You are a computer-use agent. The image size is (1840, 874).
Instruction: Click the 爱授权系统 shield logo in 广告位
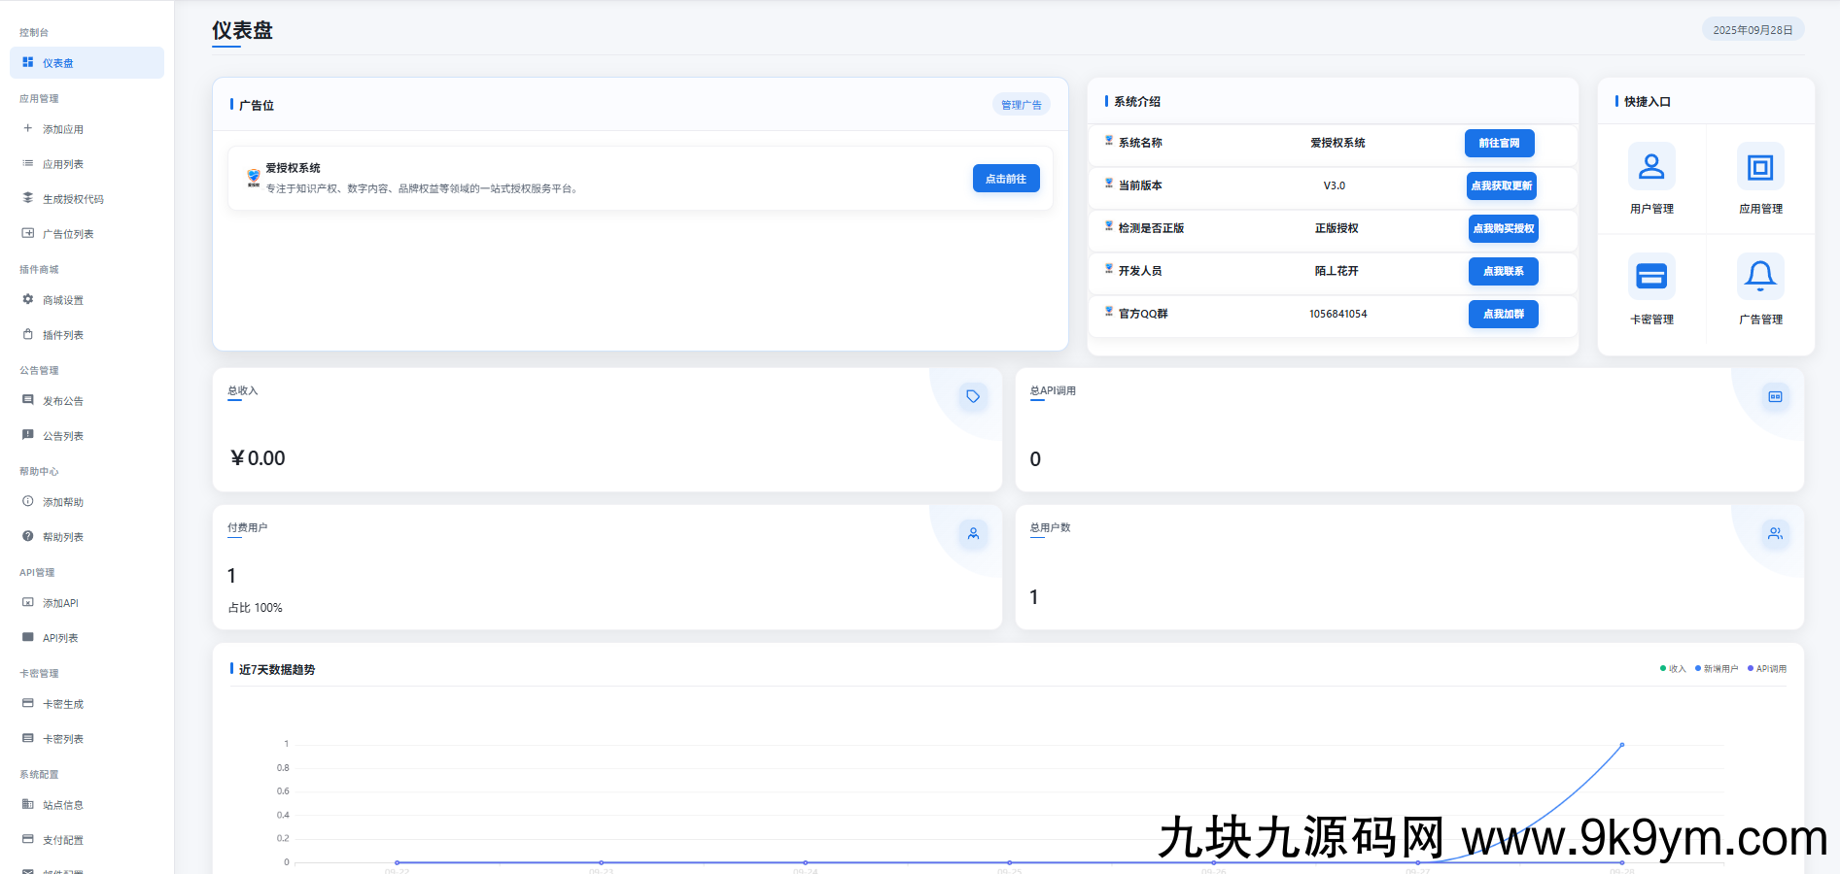pos(251,177)
